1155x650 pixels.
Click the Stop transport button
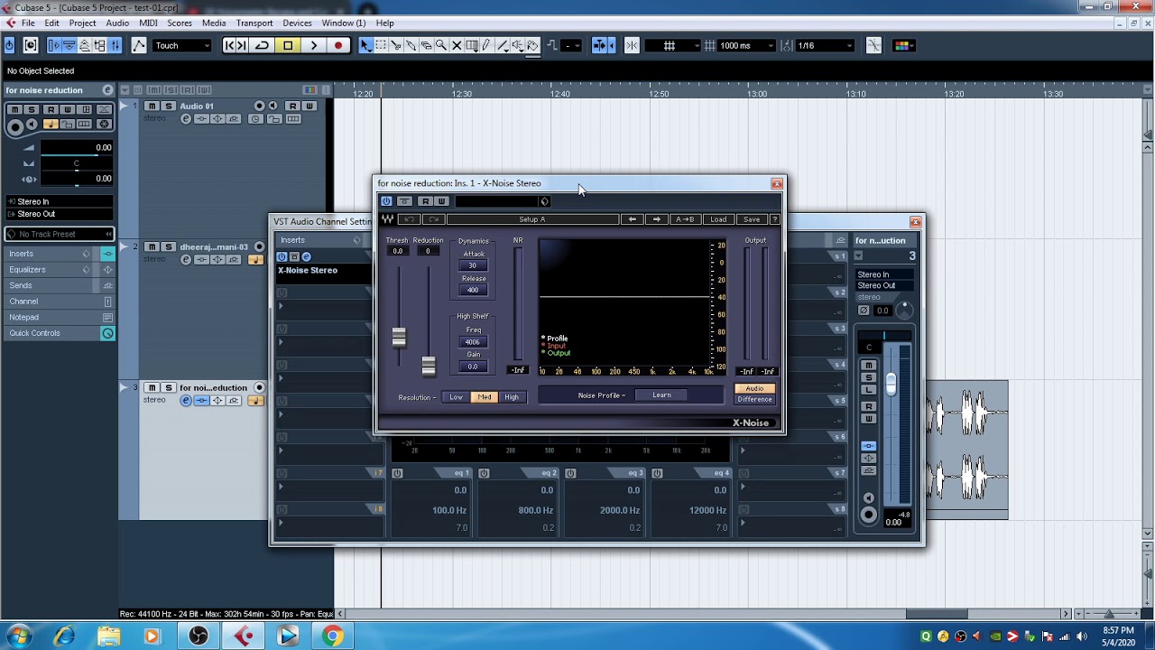point(288,45)
